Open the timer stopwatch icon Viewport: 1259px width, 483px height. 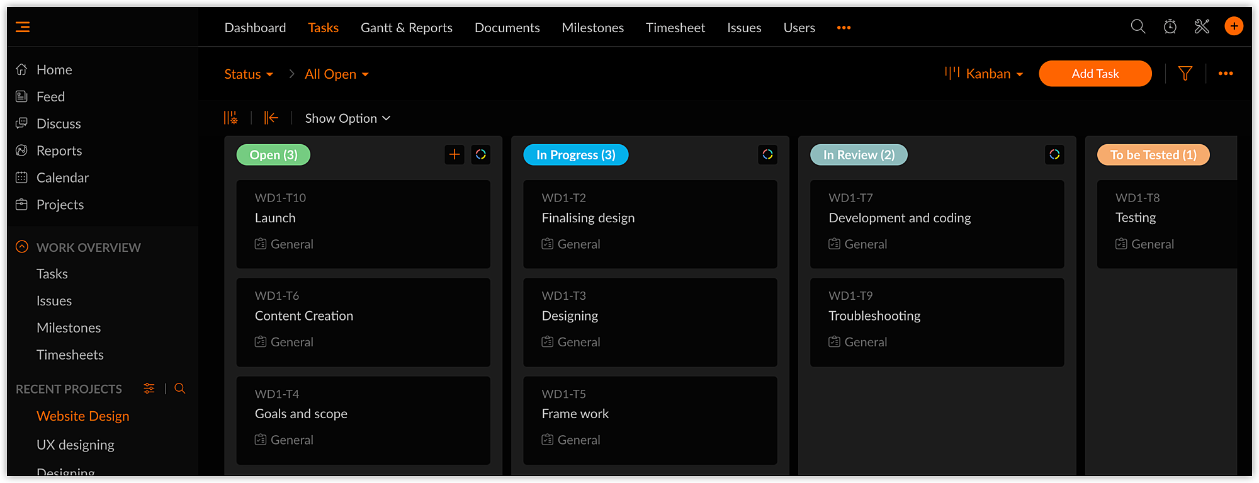point(1170,26)
